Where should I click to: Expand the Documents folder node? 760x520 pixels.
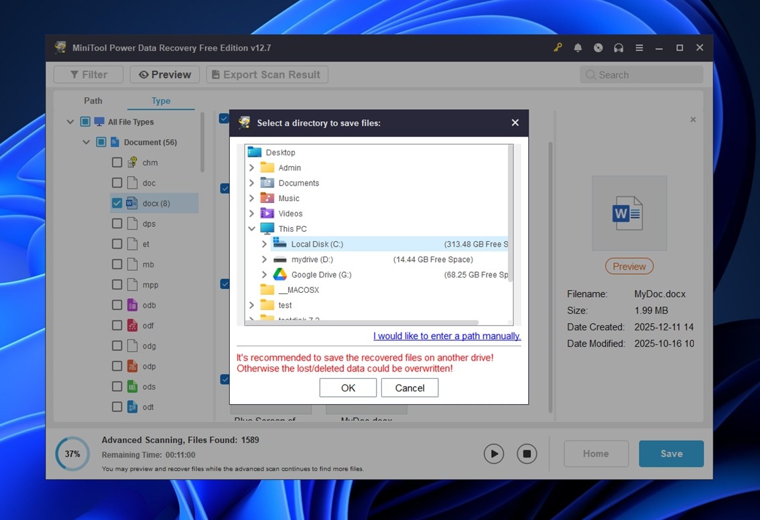(252, 183)
